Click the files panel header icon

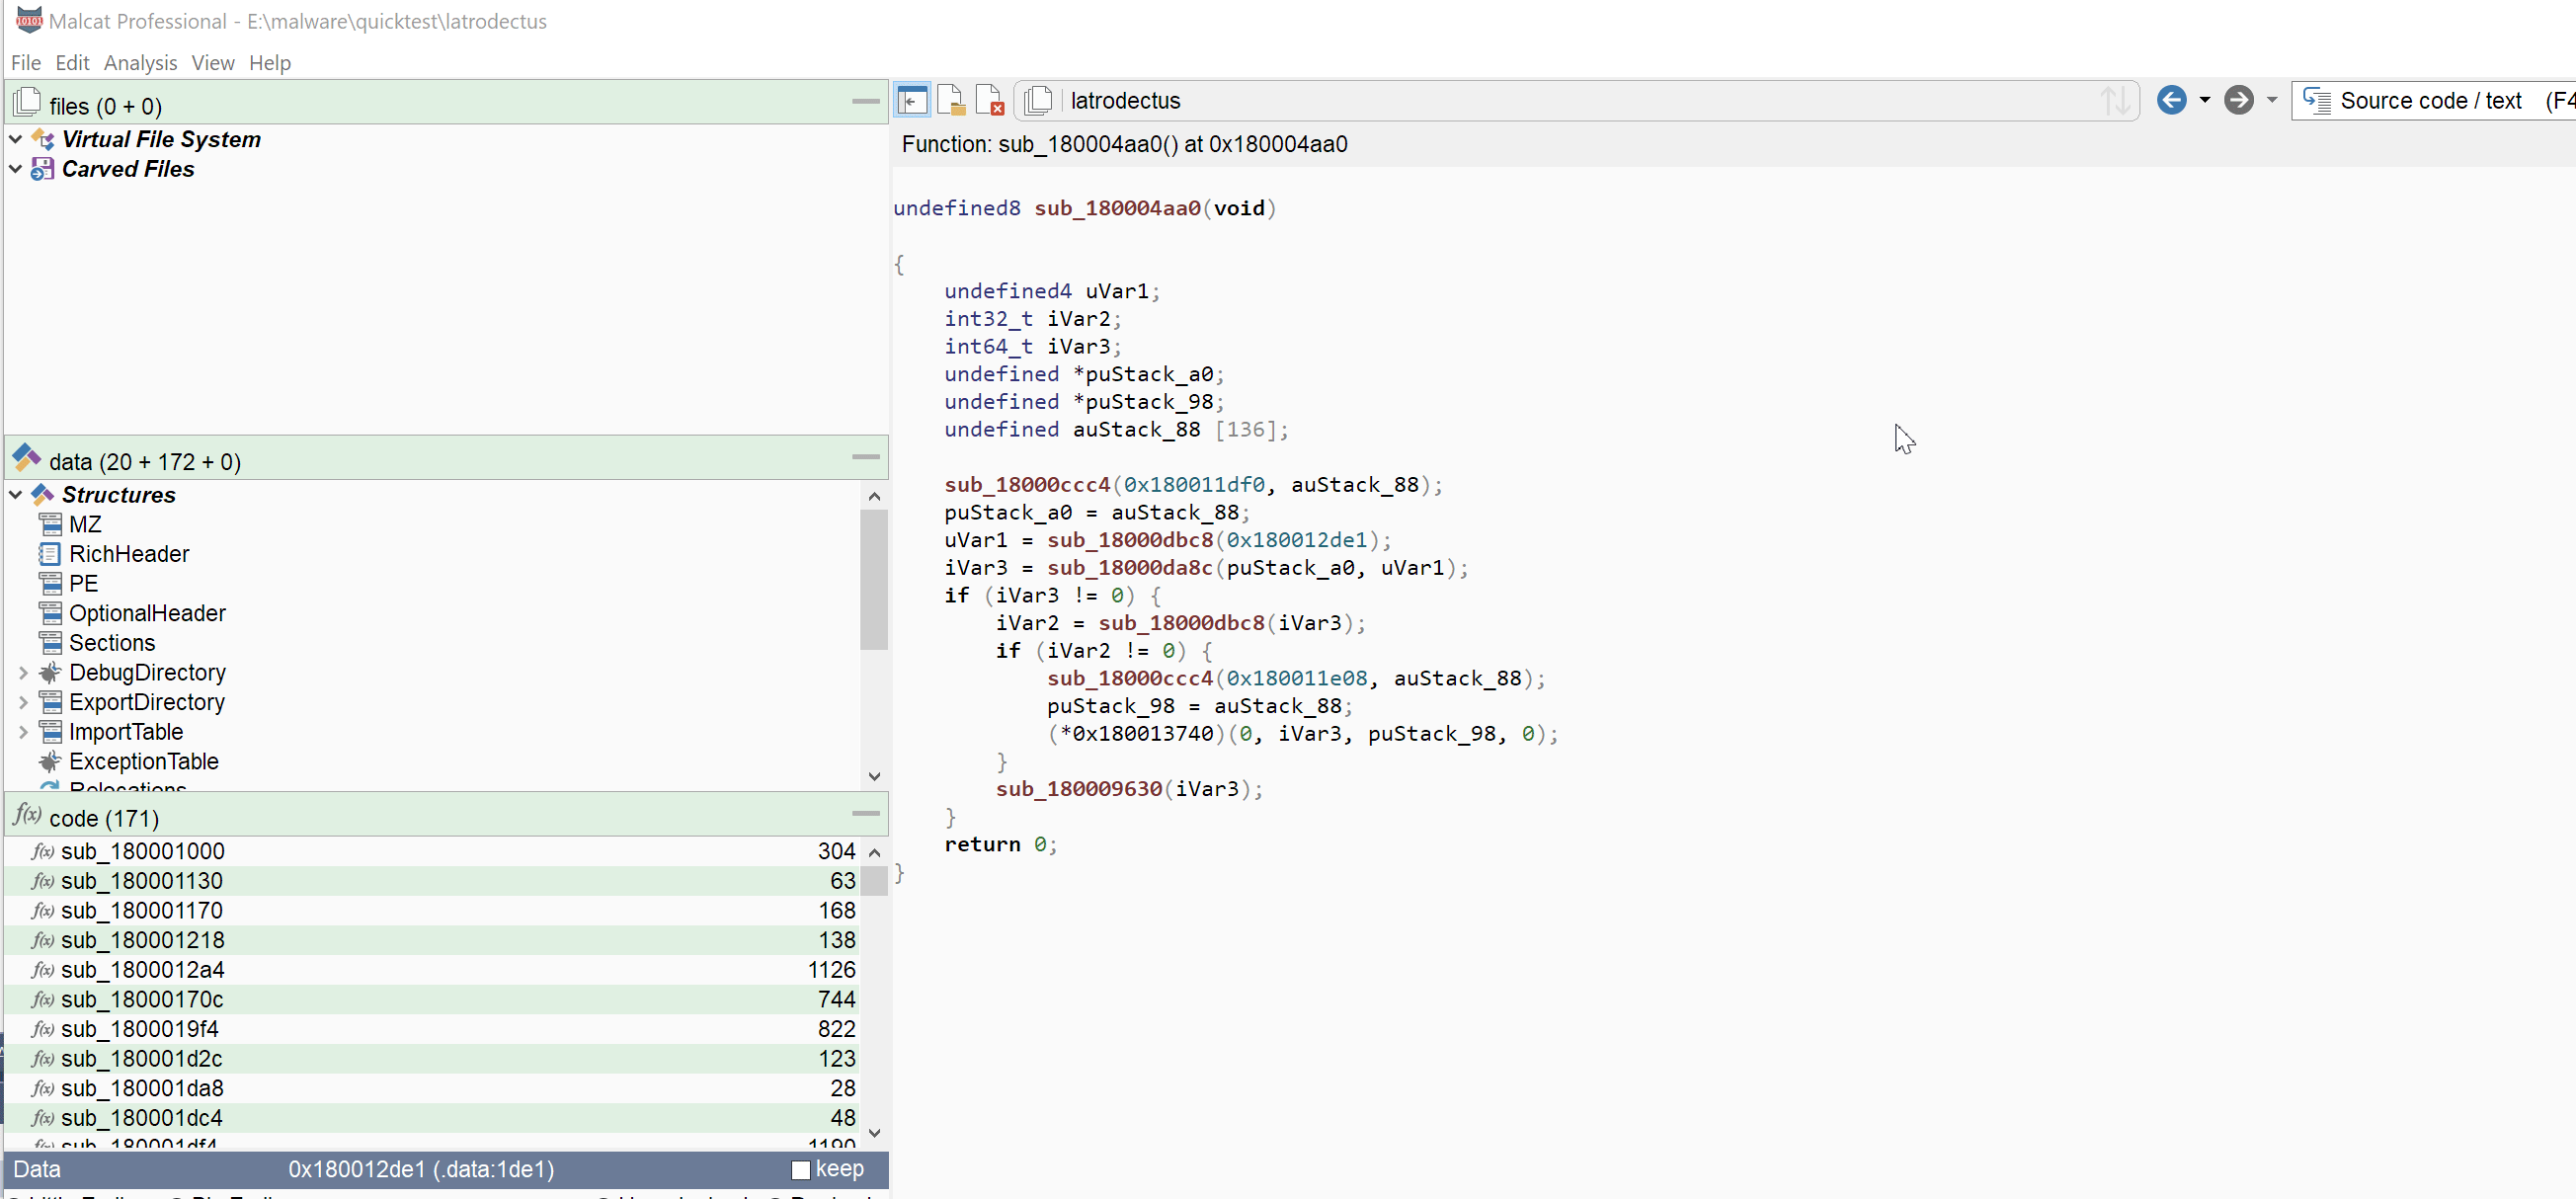27,102
